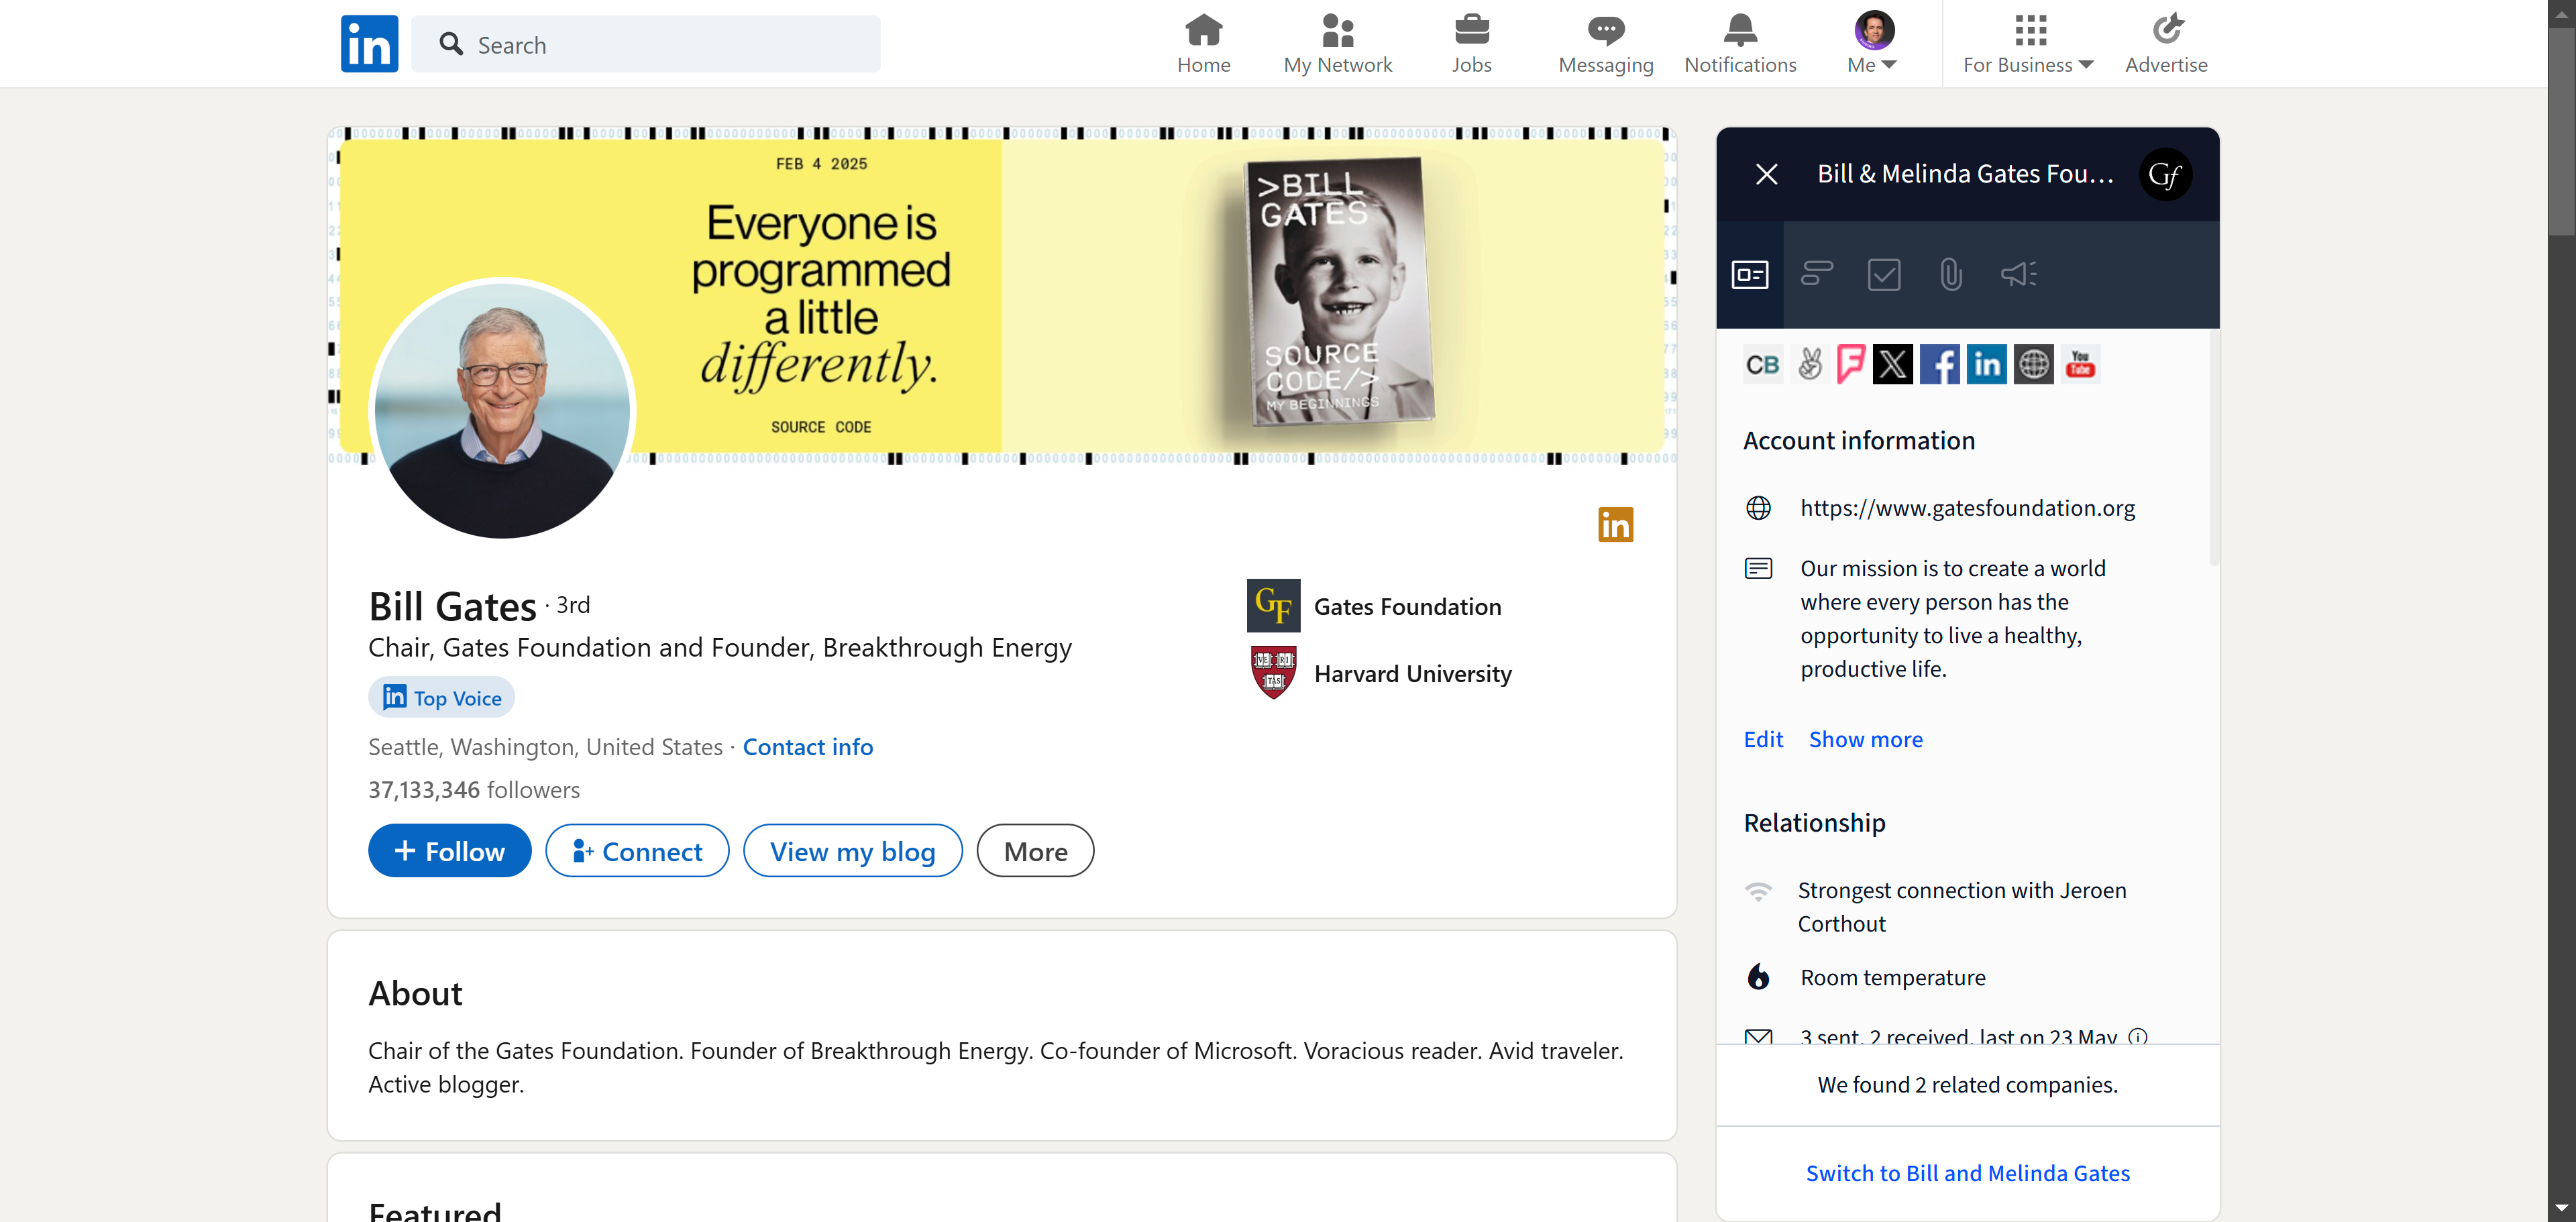Screen dimensions: 2576x1222
Task: Switch to the attachments paperclip tab
Action: (1951, 274)
